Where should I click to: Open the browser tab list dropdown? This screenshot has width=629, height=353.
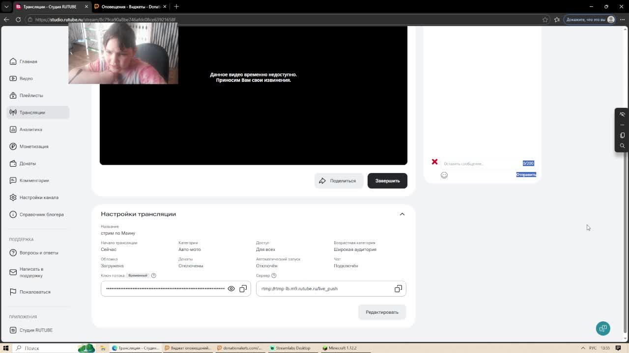point(6,6)
